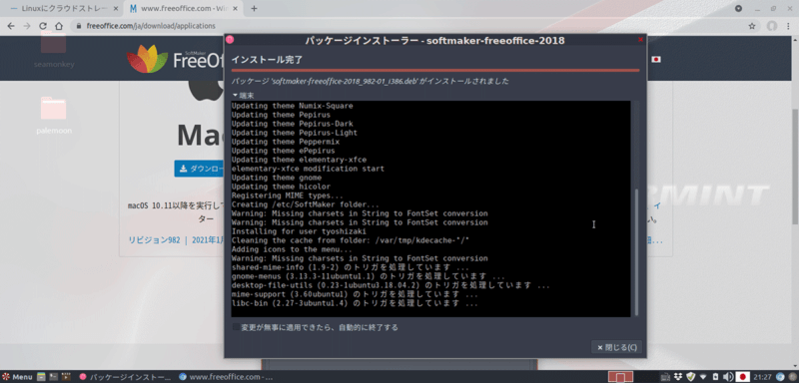The height and width of the screenshot is (383, 799).
Task: Click the 'Installing for user tyoshizaki' line
Action: click(299, 231)
